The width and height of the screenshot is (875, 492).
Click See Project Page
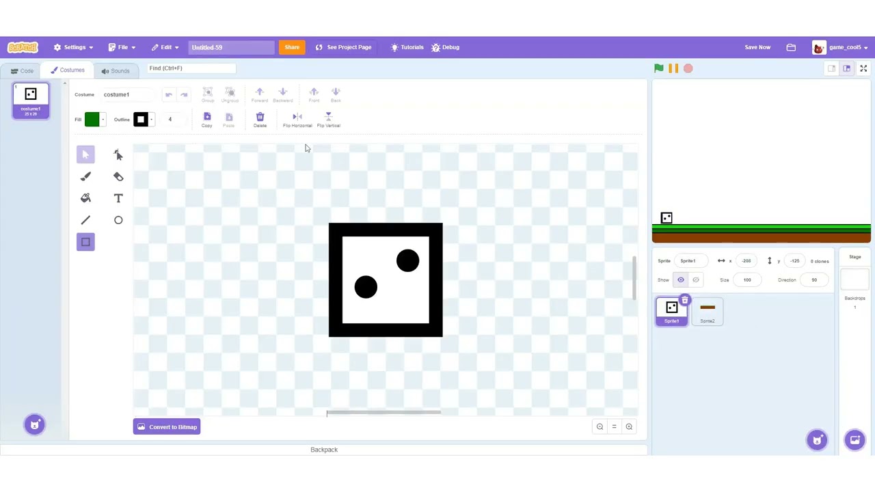click(343, 47)
